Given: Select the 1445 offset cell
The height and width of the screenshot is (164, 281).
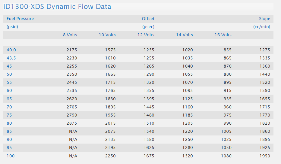Looking at the screenshot, I should [x=149, y=107].
